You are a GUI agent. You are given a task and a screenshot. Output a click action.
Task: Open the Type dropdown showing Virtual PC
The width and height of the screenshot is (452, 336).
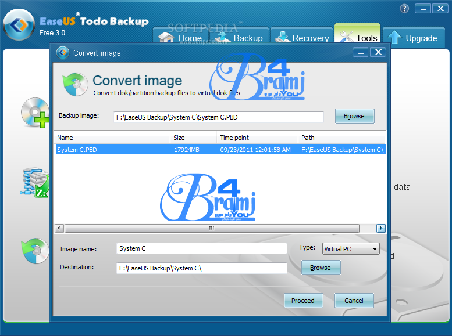pyautogui.click(x=351, y=249)
